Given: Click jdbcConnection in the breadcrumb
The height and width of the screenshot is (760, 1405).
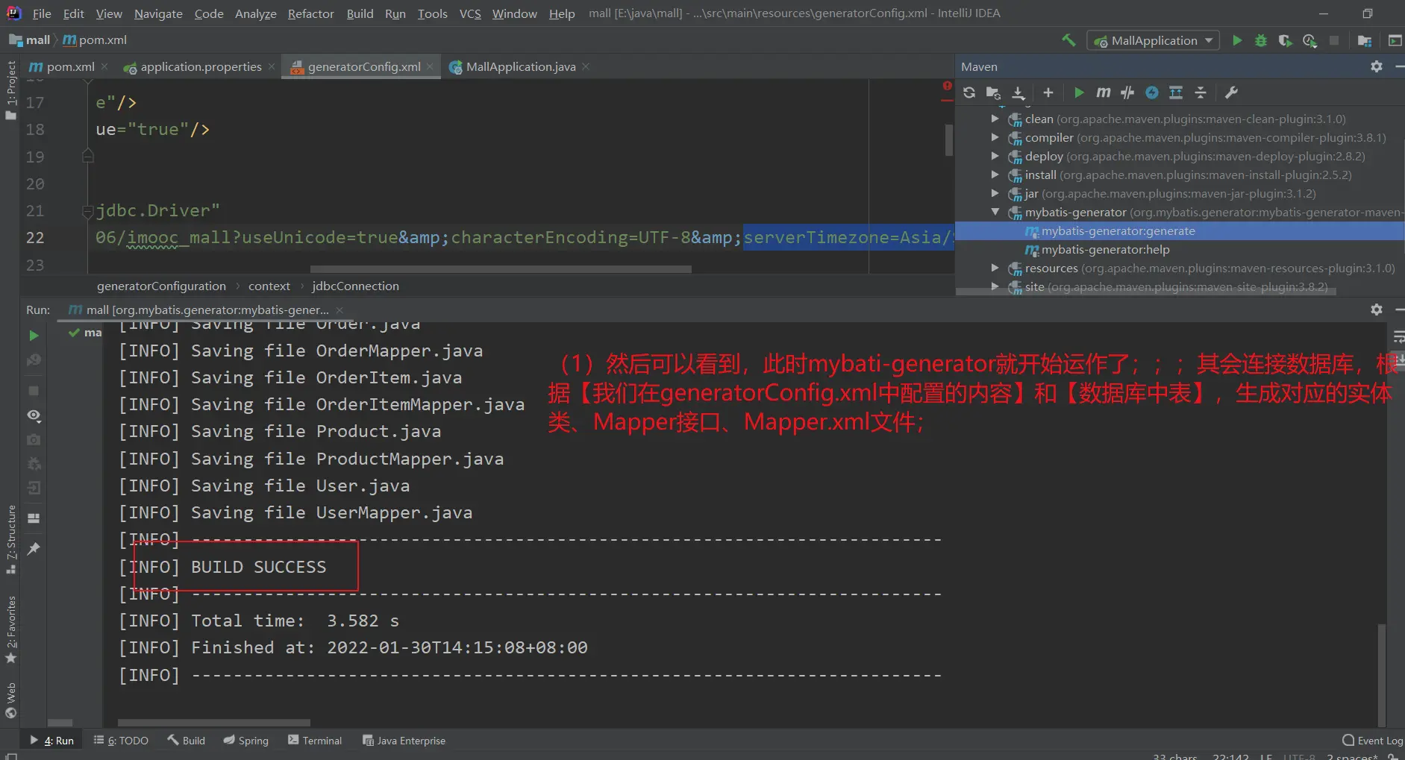Looking at the screenshot, I should 355,286.
